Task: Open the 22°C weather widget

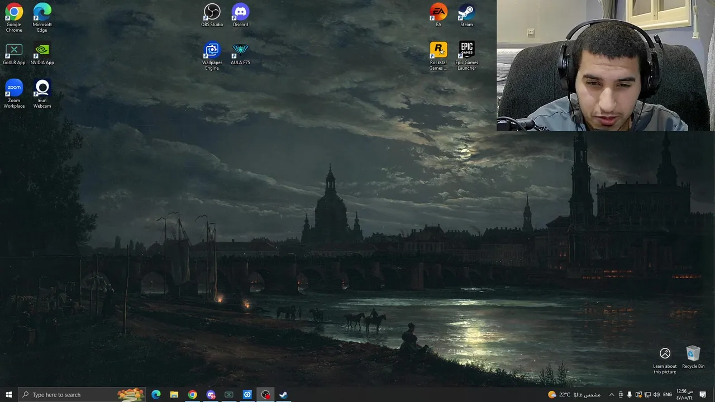Action: tap(574, 395)
